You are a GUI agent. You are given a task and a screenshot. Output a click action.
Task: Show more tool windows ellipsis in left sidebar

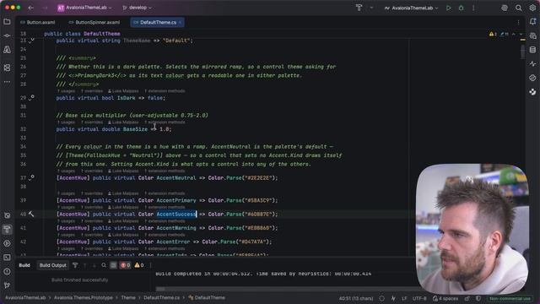(7, 82)
